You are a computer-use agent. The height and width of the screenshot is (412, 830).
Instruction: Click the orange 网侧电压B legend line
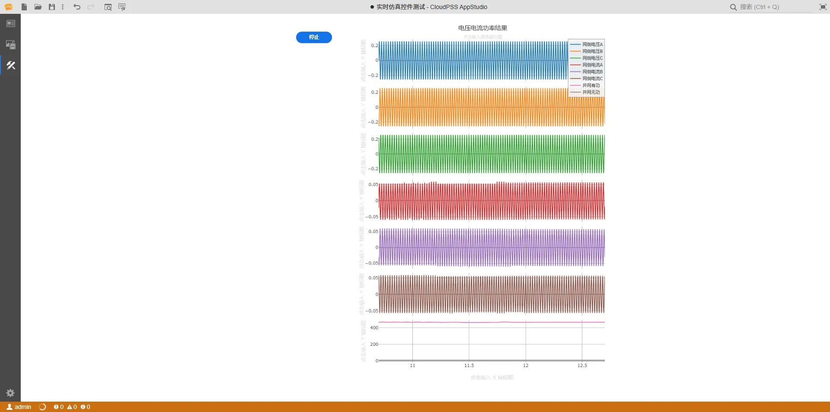pos(575,51)
